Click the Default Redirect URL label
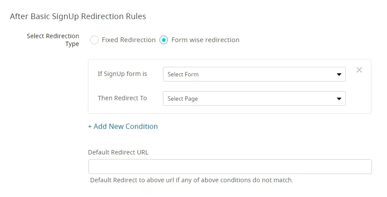The image size is (387, 197). tap(118, 152)
